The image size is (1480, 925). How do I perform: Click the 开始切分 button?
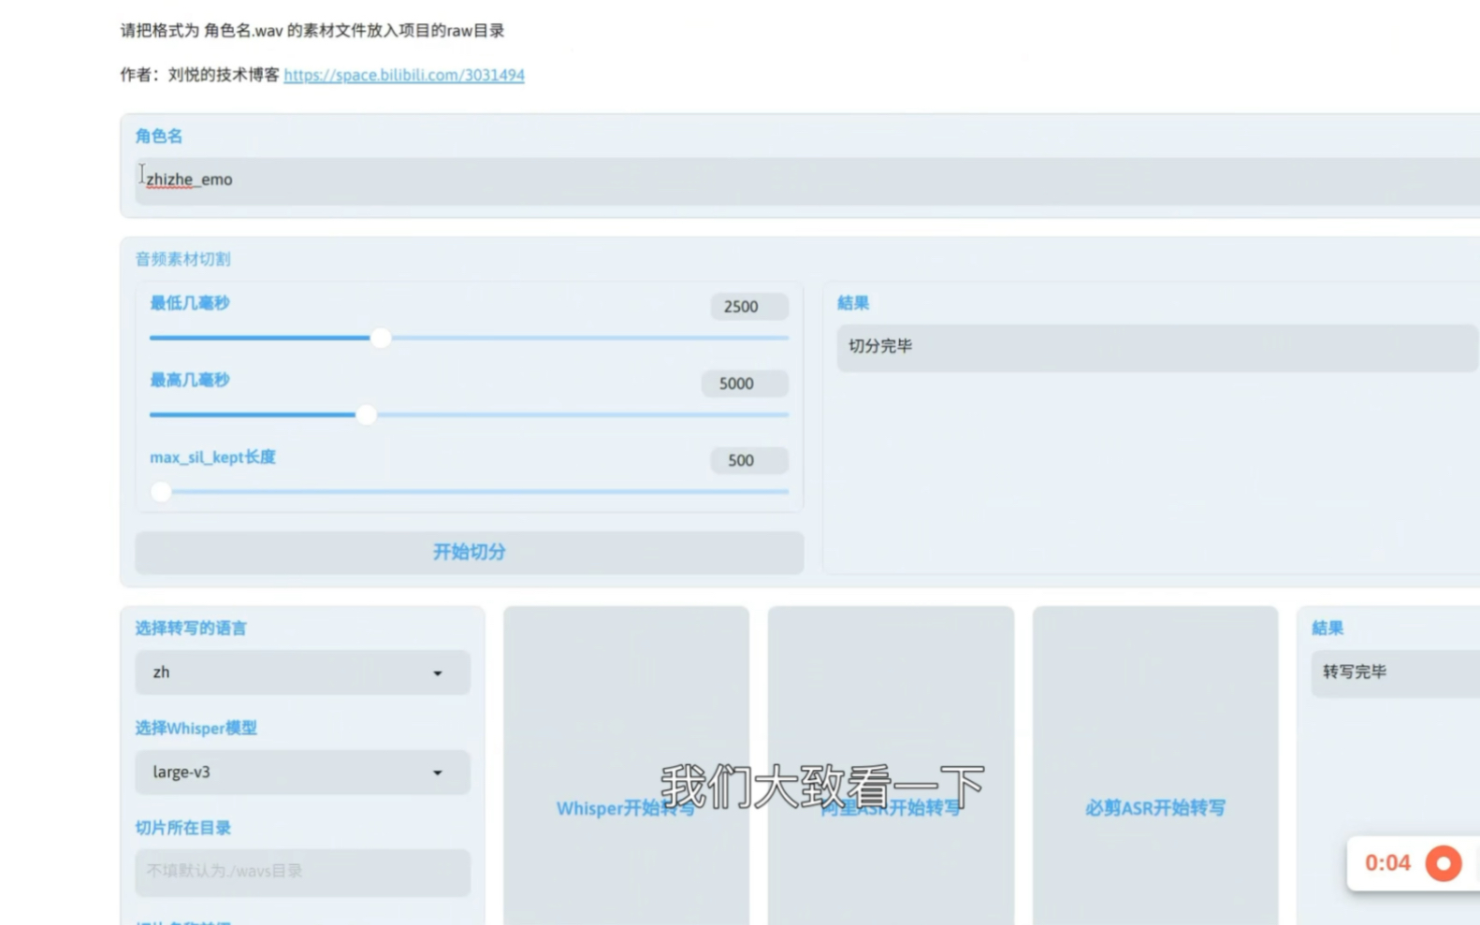[470, 552]
